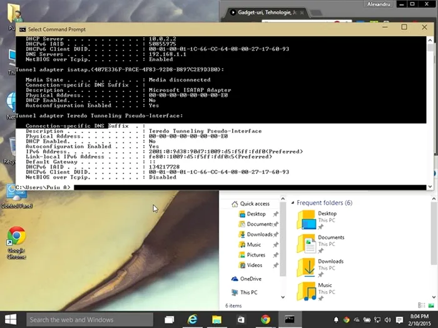
Task: Maximize the Command Prompt window
Action: (404, 27)
